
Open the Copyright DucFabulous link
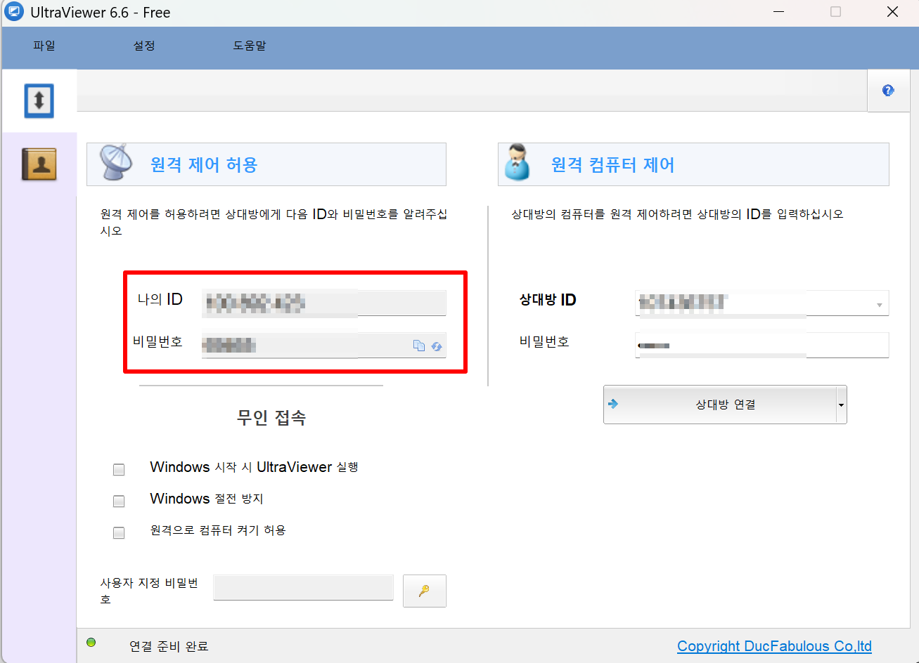click(x=773, y=645)
